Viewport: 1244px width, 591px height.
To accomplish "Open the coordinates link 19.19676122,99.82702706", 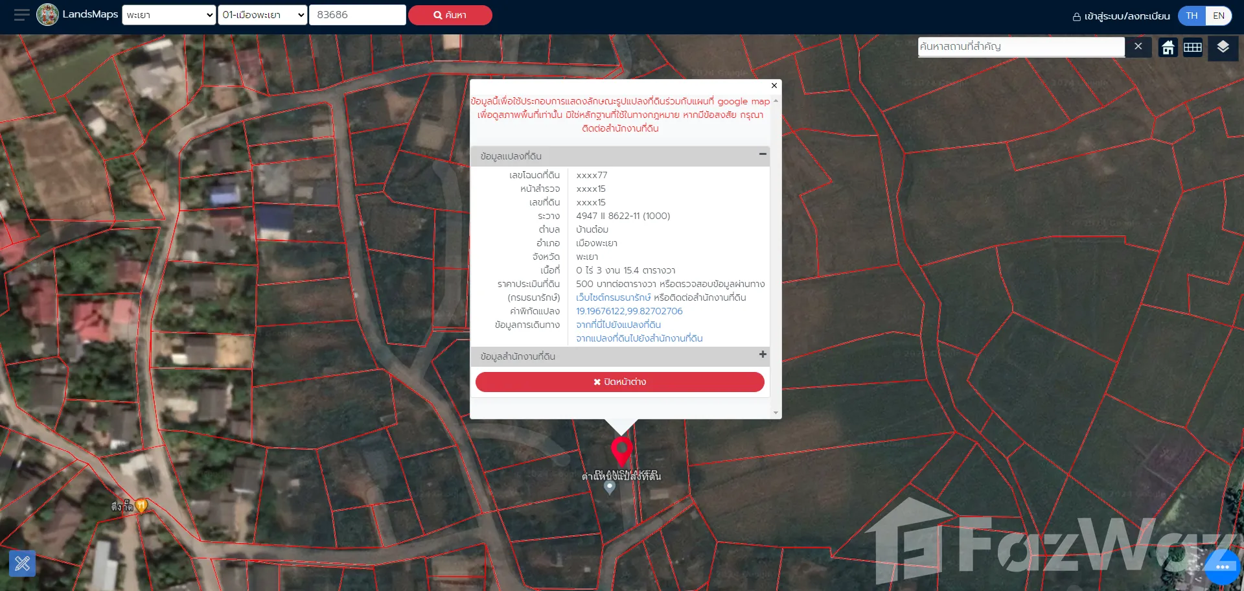I will (629, 311).
